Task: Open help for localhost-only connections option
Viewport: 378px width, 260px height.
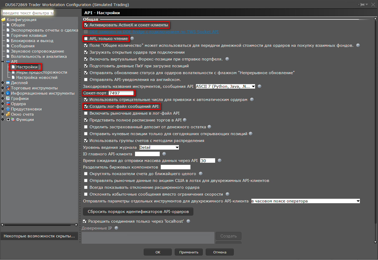Action: pos(188,221)
